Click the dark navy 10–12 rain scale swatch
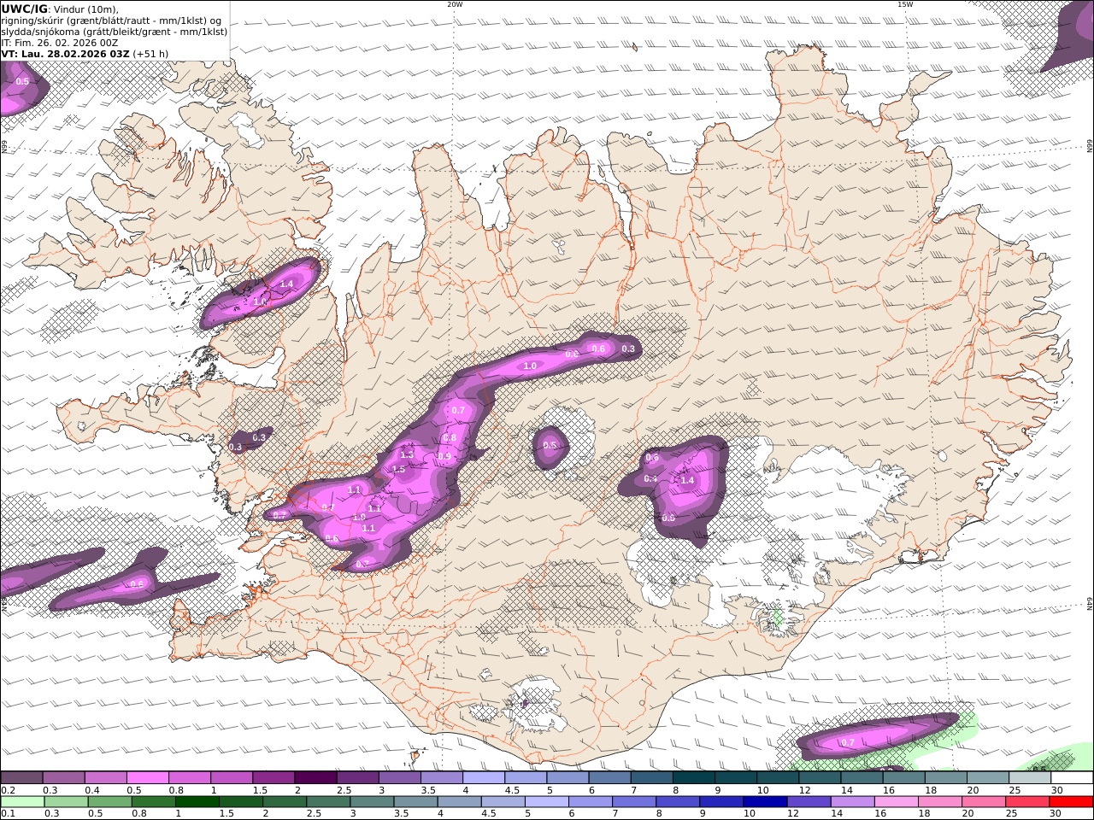 click(x=765, y=802)
